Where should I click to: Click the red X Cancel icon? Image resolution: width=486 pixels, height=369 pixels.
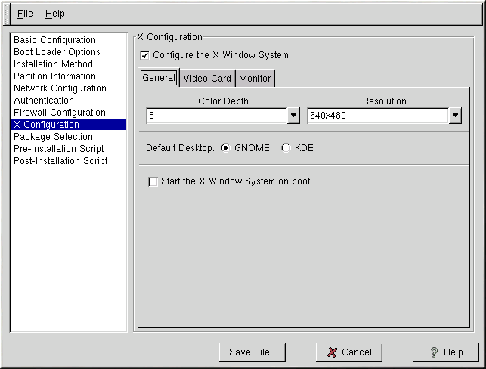pos(332,352)
